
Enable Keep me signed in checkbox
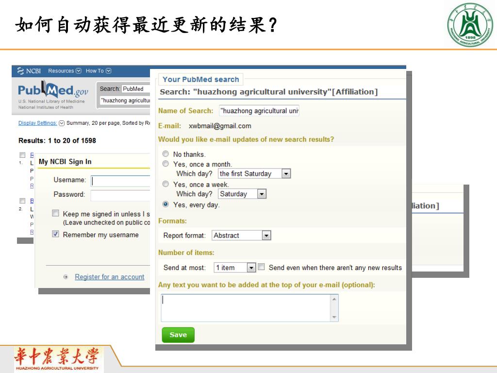[x=55, y=213]
